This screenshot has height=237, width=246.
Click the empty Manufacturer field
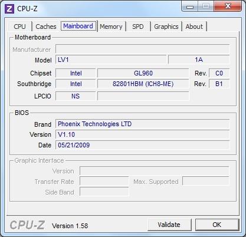click(143, 49)
